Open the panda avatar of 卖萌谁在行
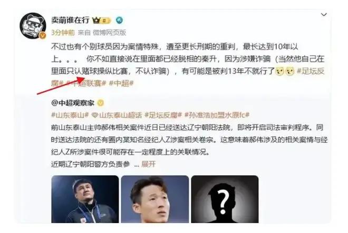This screenshot has width=348, height=233. pyautogui.click(x=33, y=25)
